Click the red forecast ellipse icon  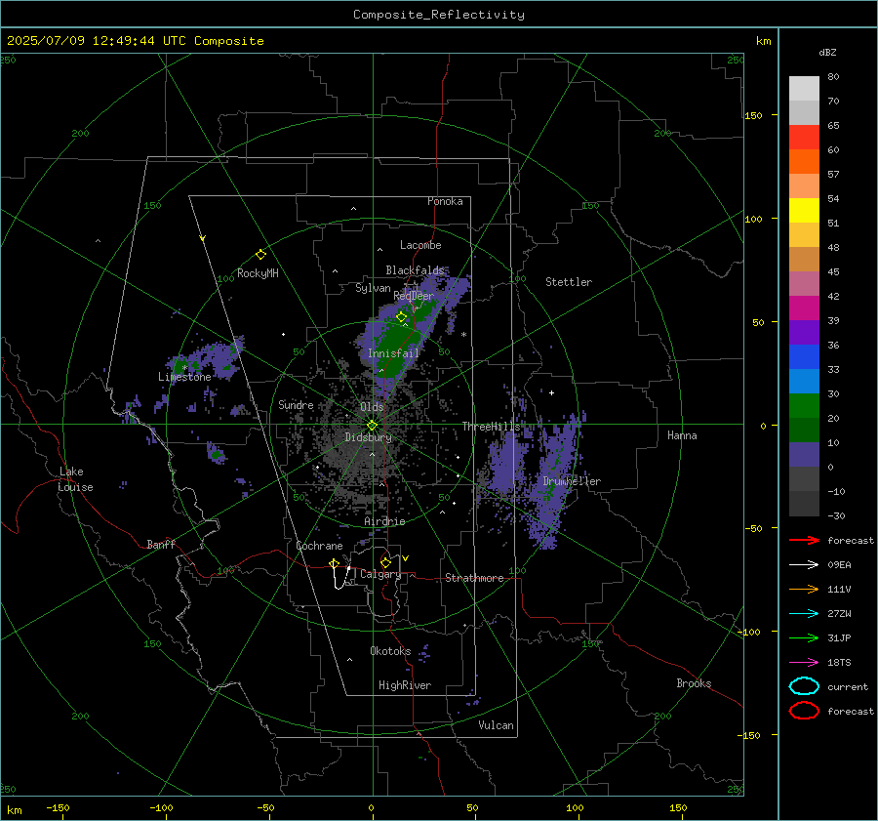tap(804, 711)
